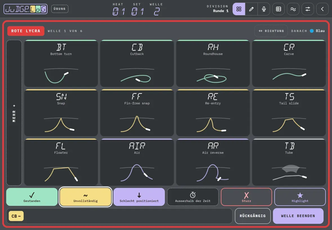The width and height of the screenshot is (332, 230).
Task: Click the Set 01 counter
Action: pos(137,9)
